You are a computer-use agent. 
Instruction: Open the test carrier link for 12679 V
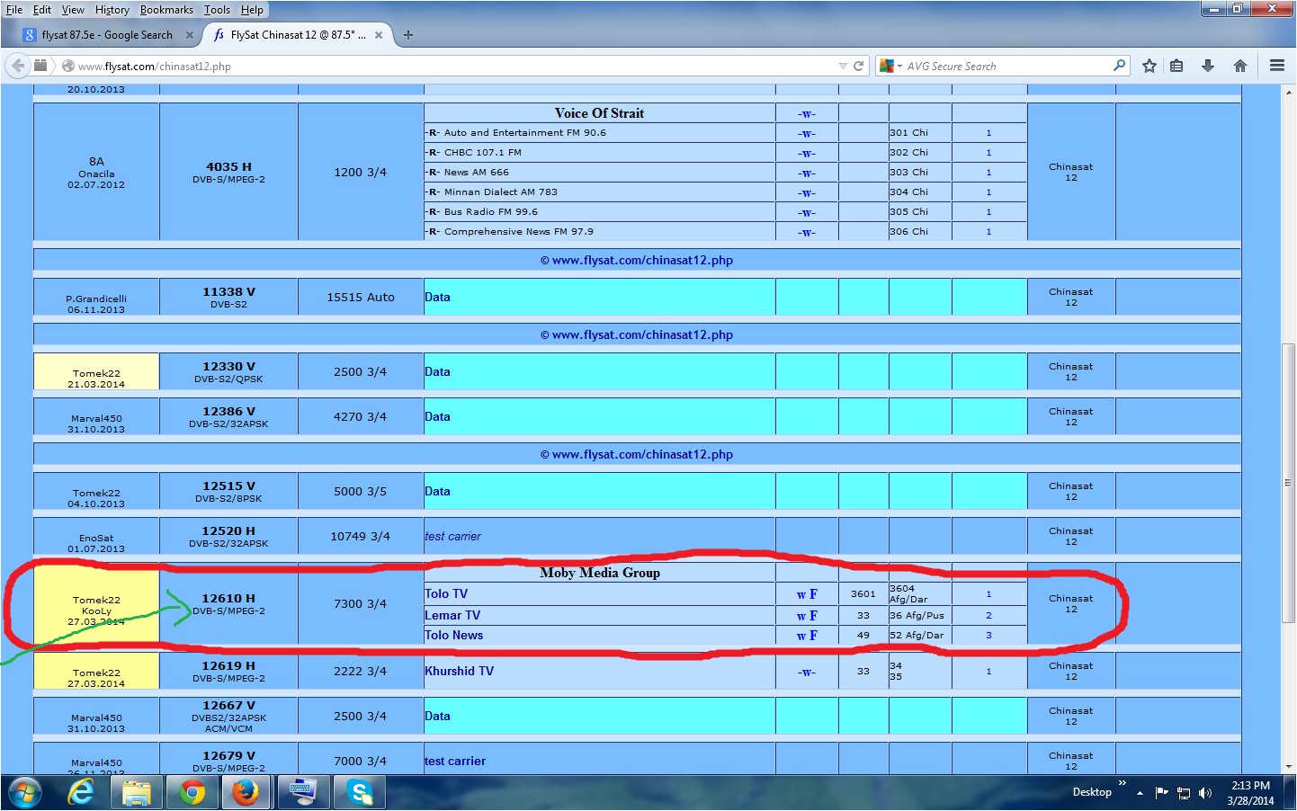click(455, 762)
